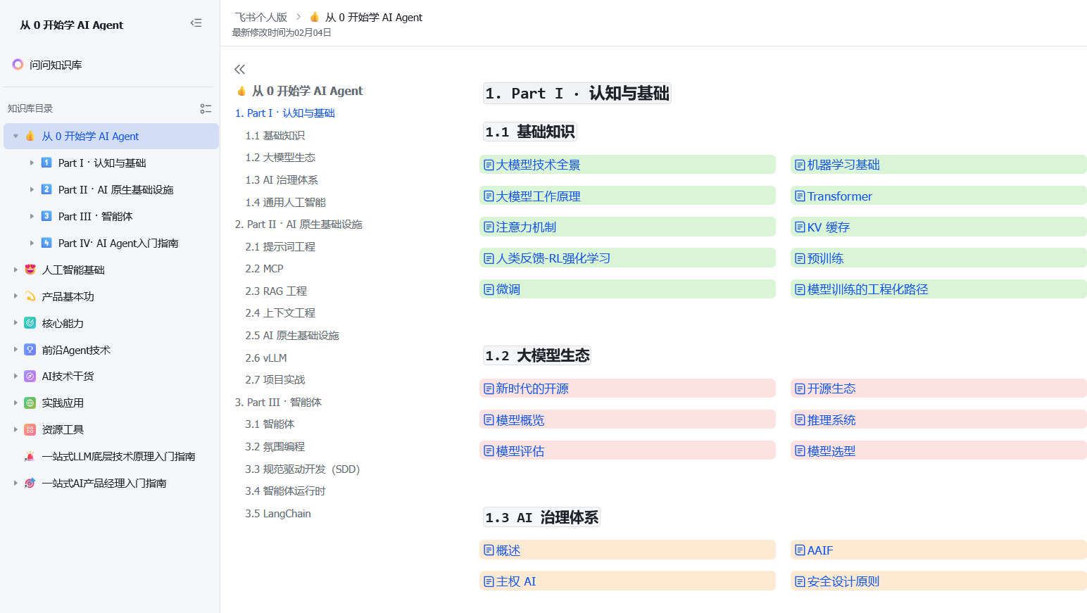Click the green icon next to 实践应用
The height and width of the screenshot is (613, 1087).
[30, 403]
